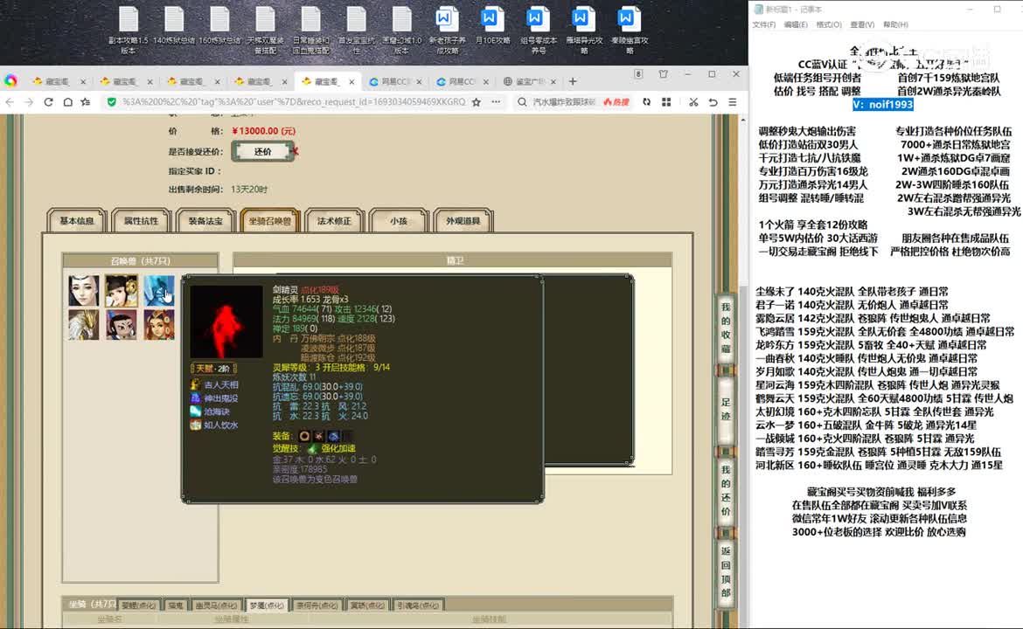Screen dimensions: 1023x629
Task: Click the browser logo icon
Action: (10, 81)
